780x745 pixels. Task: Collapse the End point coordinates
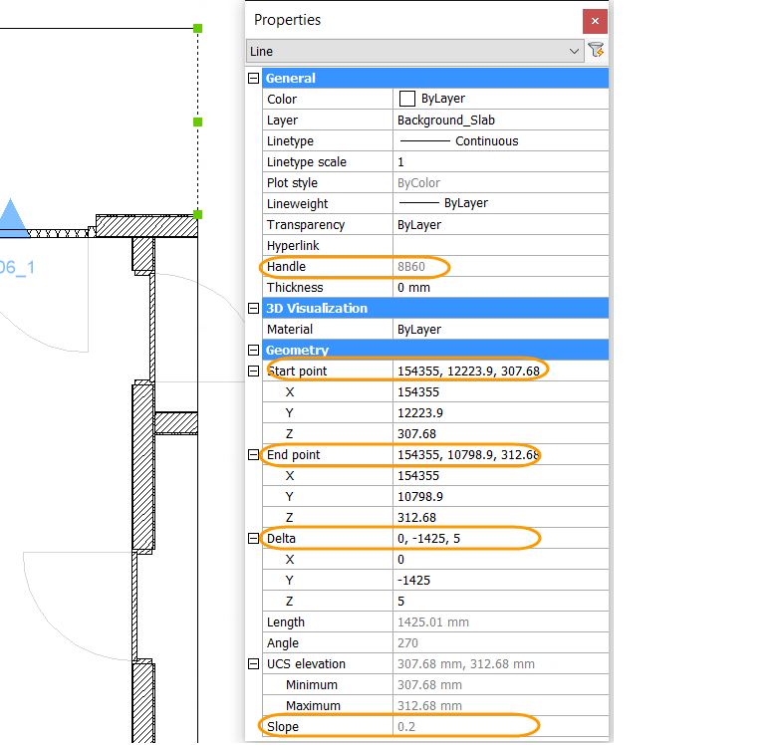[253, 454]
